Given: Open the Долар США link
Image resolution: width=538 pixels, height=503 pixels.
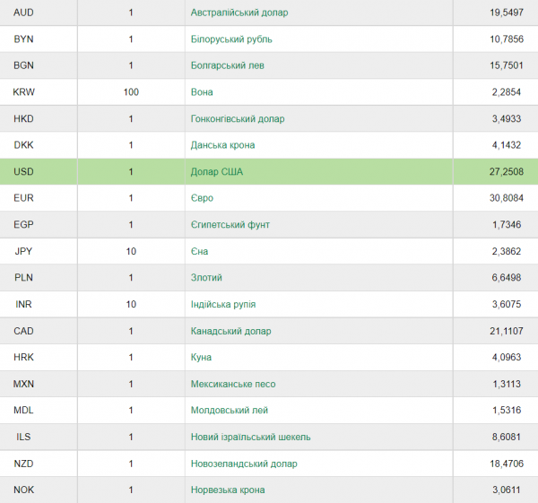Looking at the screenshot, I should (x=217, y=171).
